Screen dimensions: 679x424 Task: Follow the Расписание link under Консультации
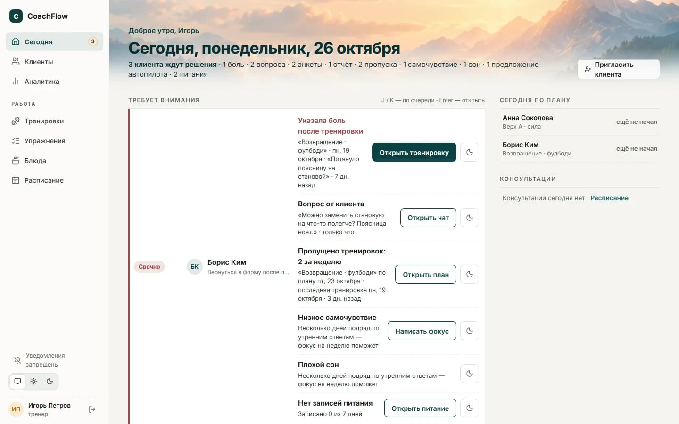[x=609, y=198]
